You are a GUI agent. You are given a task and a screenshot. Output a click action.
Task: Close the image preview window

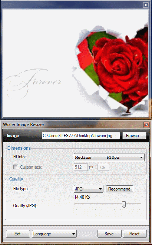coord(146,5)
